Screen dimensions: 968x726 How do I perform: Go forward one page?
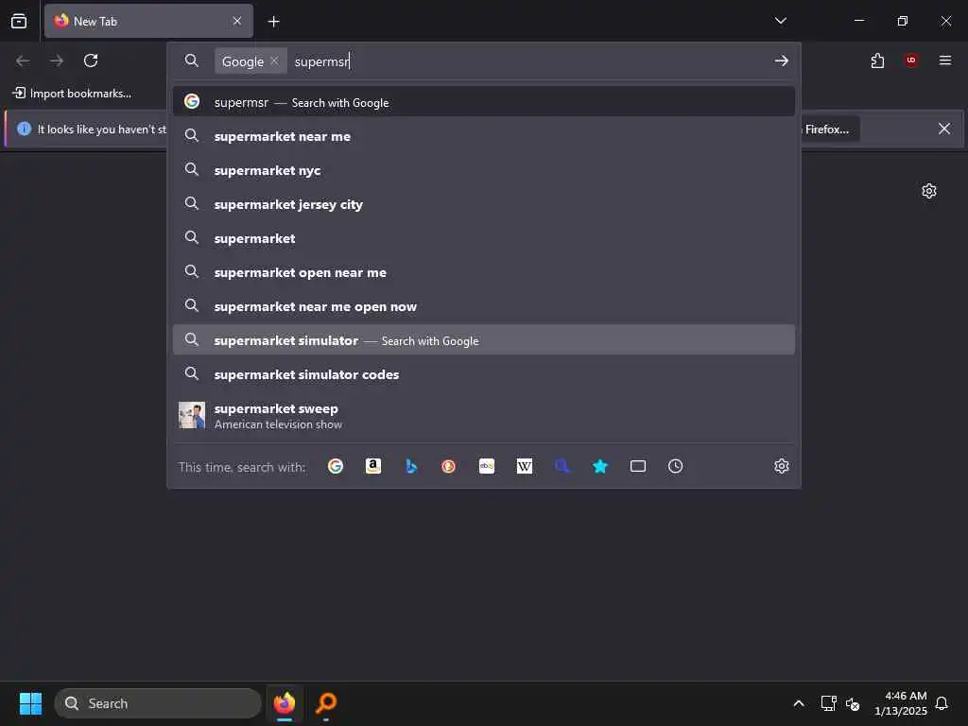[57, 60]
